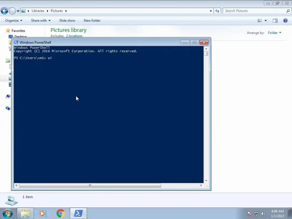Click PowerShell horizontal scroll left arrow
This screenshot has height=219, width=292.
[x=16, y=185]
